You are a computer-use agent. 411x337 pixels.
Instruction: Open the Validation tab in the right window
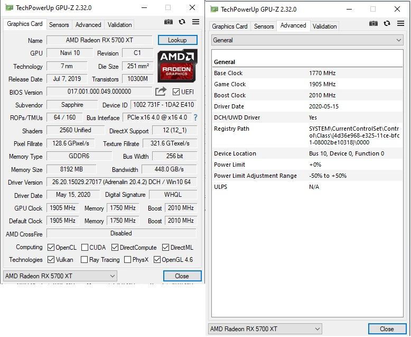point(324,26)
